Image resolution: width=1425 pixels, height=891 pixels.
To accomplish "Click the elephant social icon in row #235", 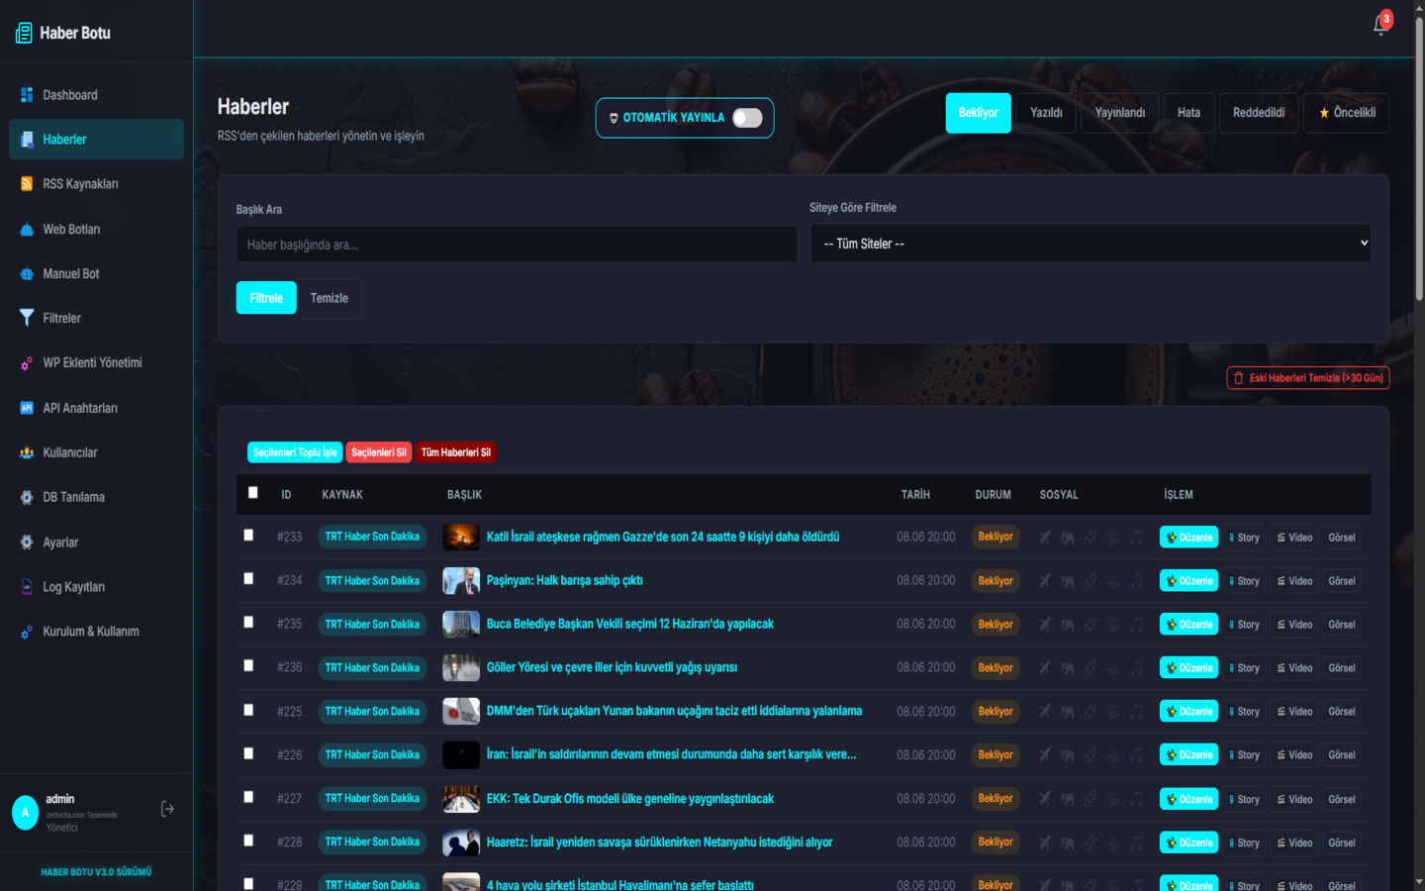I will (x=1068, y=625).
